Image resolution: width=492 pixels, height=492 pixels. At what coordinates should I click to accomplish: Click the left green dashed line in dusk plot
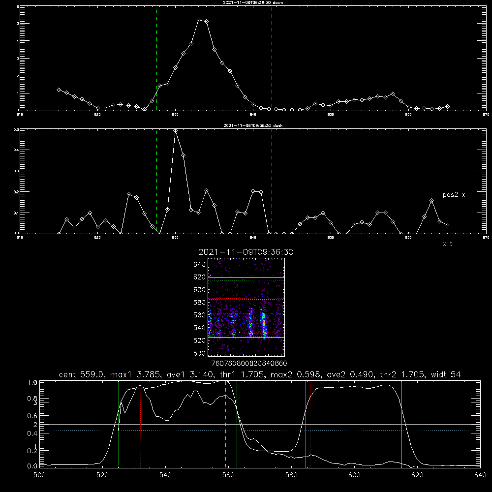156,181
